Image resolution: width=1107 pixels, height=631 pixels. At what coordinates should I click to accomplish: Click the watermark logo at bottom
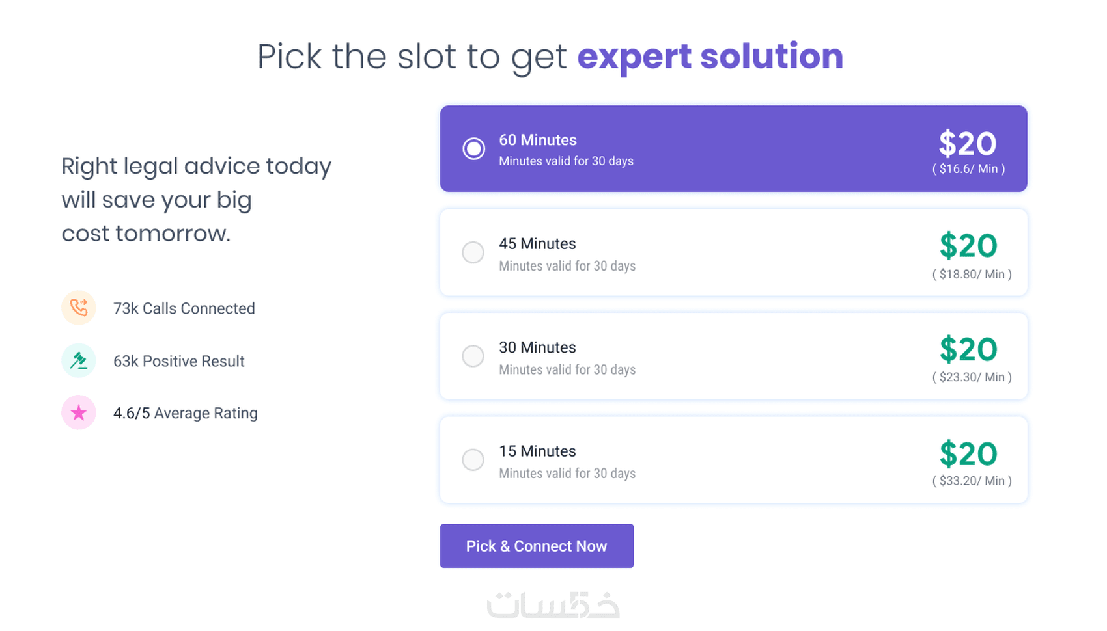tap(553, 605)
